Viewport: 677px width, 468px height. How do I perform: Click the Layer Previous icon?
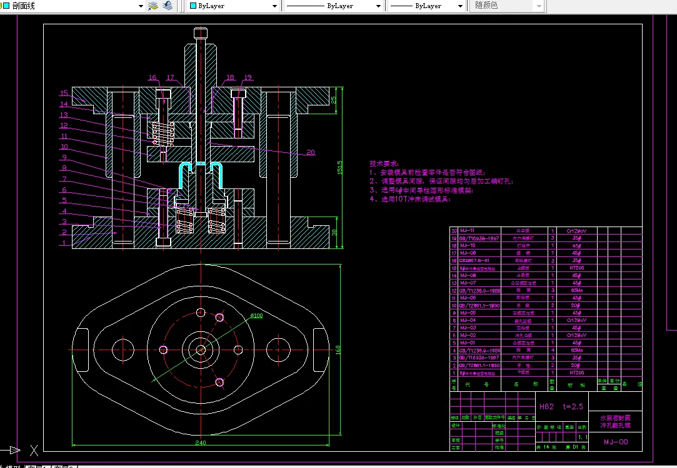pyautogui.click(x=168, y=6)
